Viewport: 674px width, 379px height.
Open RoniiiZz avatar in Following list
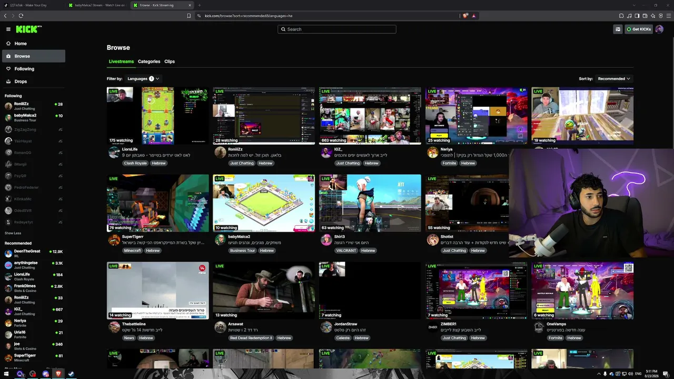click(x=8, y=106)
